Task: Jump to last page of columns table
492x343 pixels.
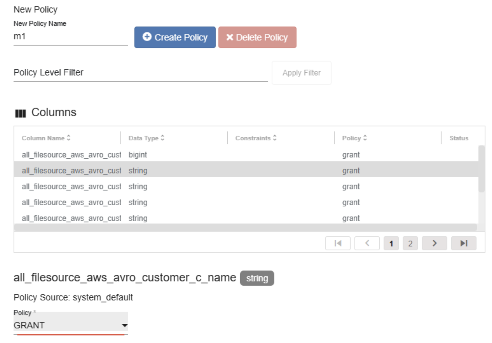Action: tap(463, 243)
